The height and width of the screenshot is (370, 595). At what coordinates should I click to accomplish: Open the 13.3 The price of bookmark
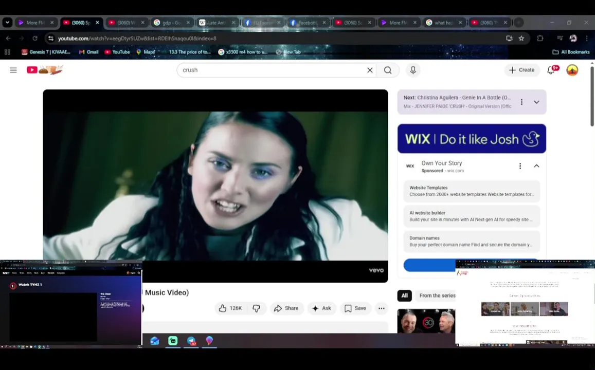[x=186, y=52]
